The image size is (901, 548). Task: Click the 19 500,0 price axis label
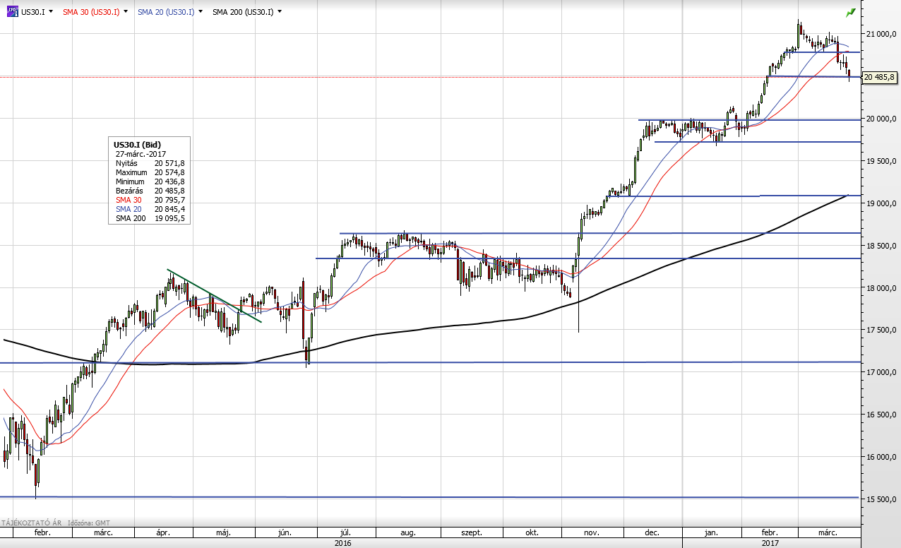tap(882, 161)
